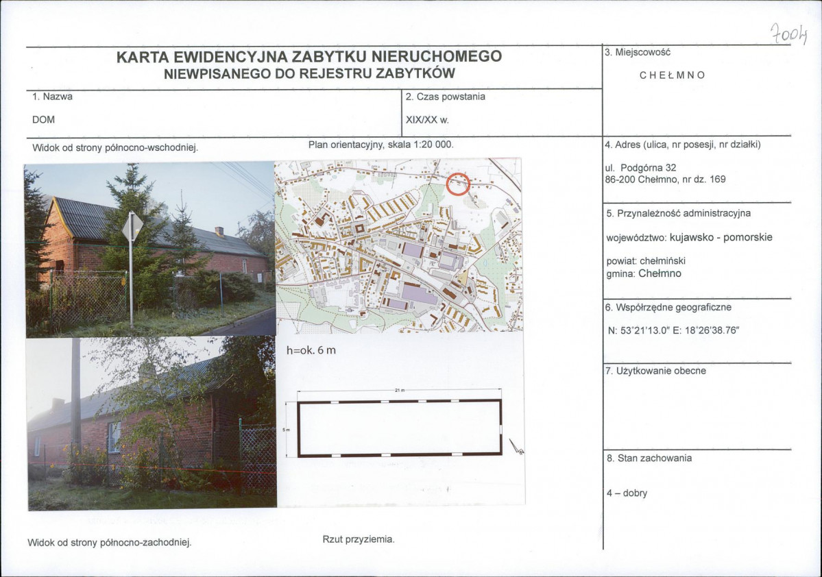Click the 'h=ok. 6 m' height label
822x577 pixels.
pyautogui.click(x=311, y=350)
